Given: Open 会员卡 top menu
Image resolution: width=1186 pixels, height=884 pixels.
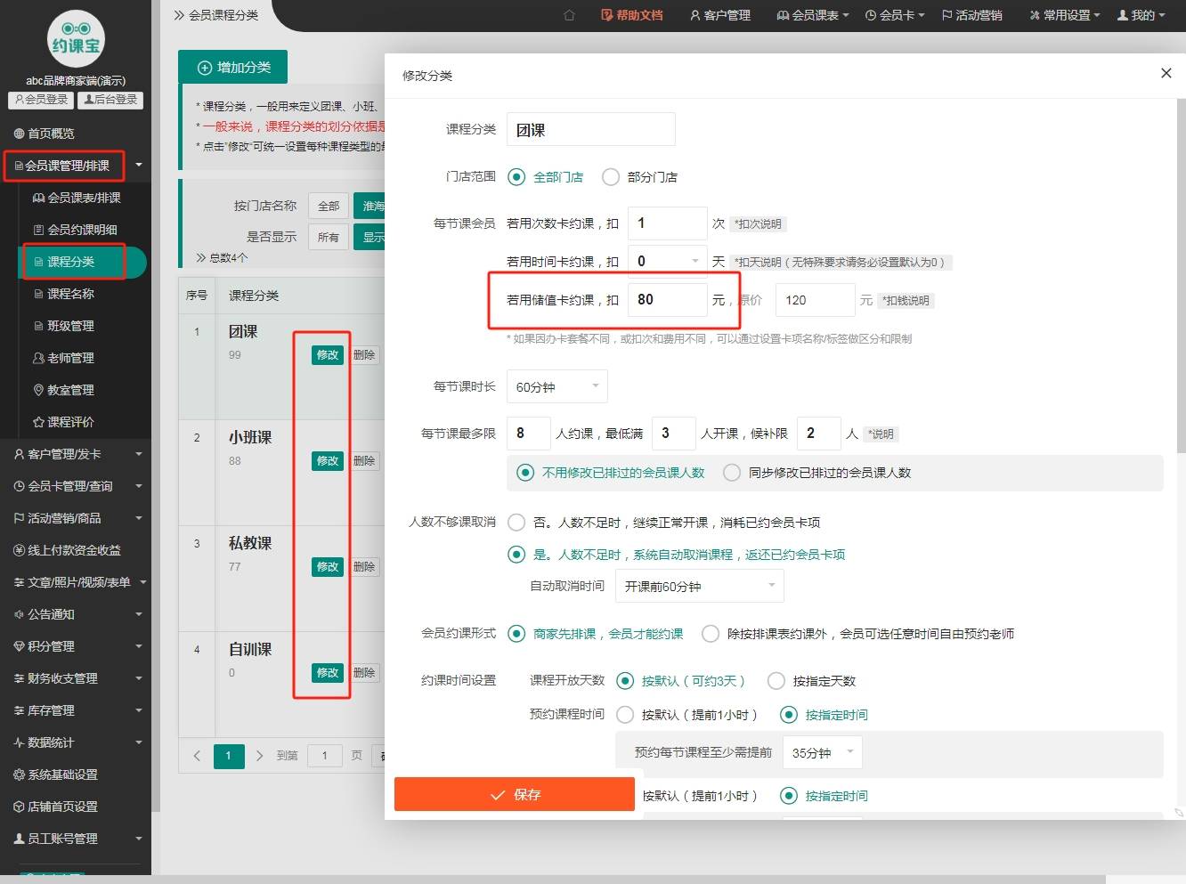Looking at the screenshot, I should 895,15.
